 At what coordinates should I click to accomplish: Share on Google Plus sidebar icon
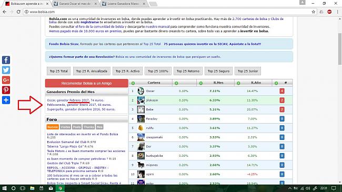[x=6, y=80]
